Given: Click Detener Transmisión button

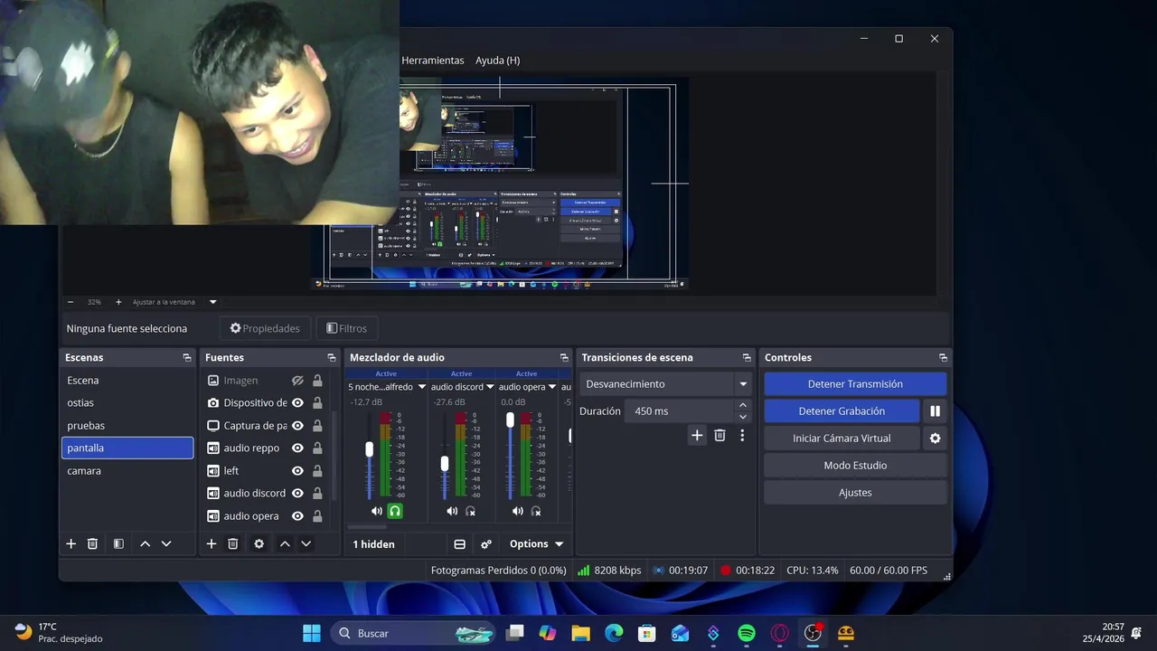Looking at the screenshot, I should [855, 383].
